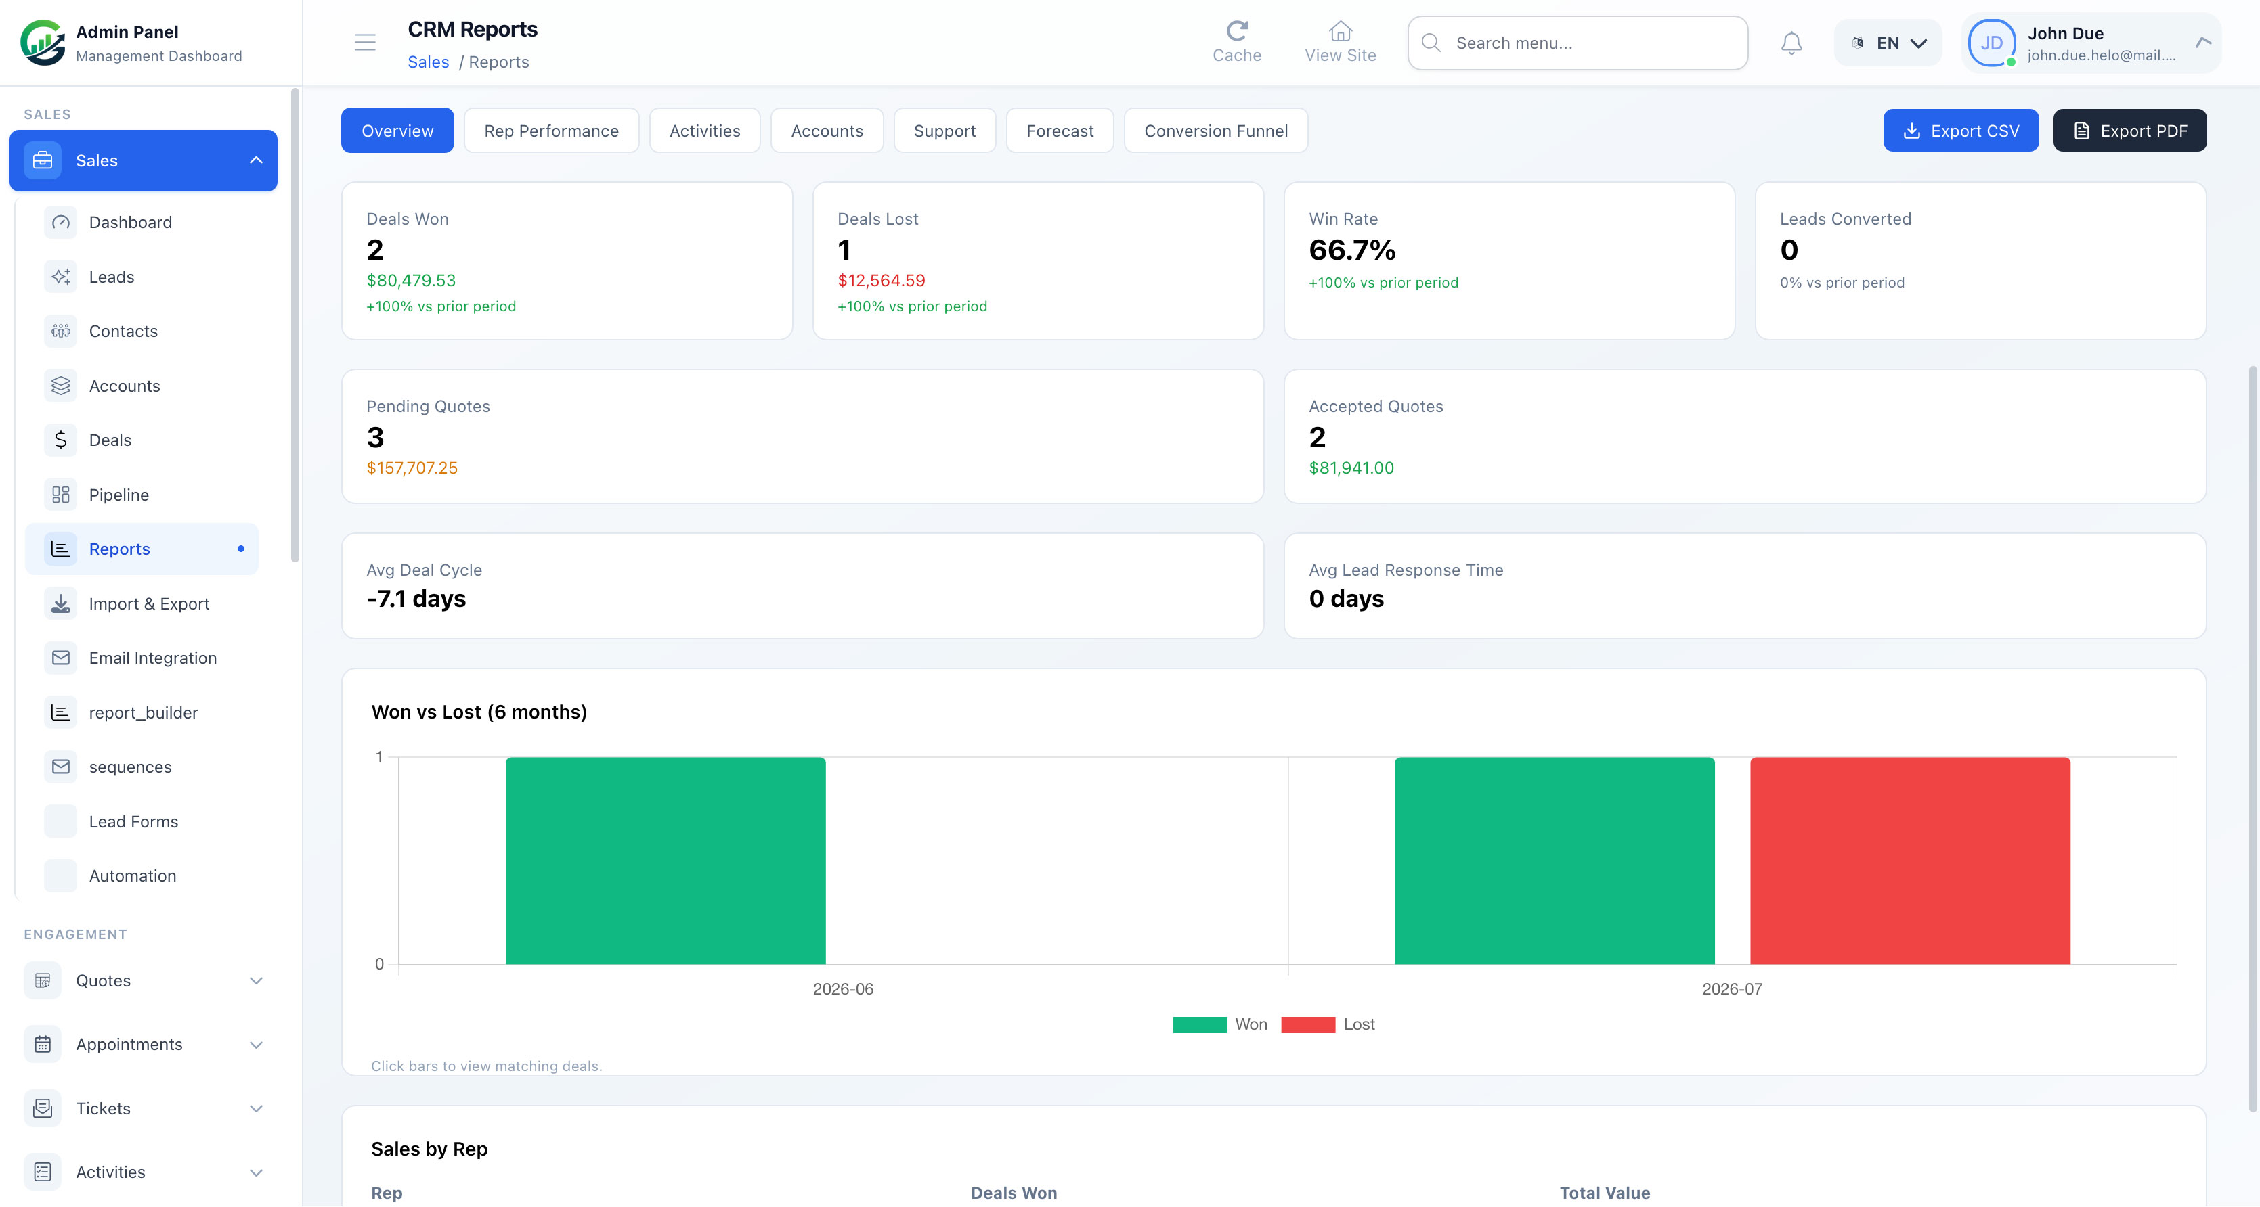2260x1207 pixels.
Task: Click the Appointments calendar icon
Action: tap(42, 1045)
